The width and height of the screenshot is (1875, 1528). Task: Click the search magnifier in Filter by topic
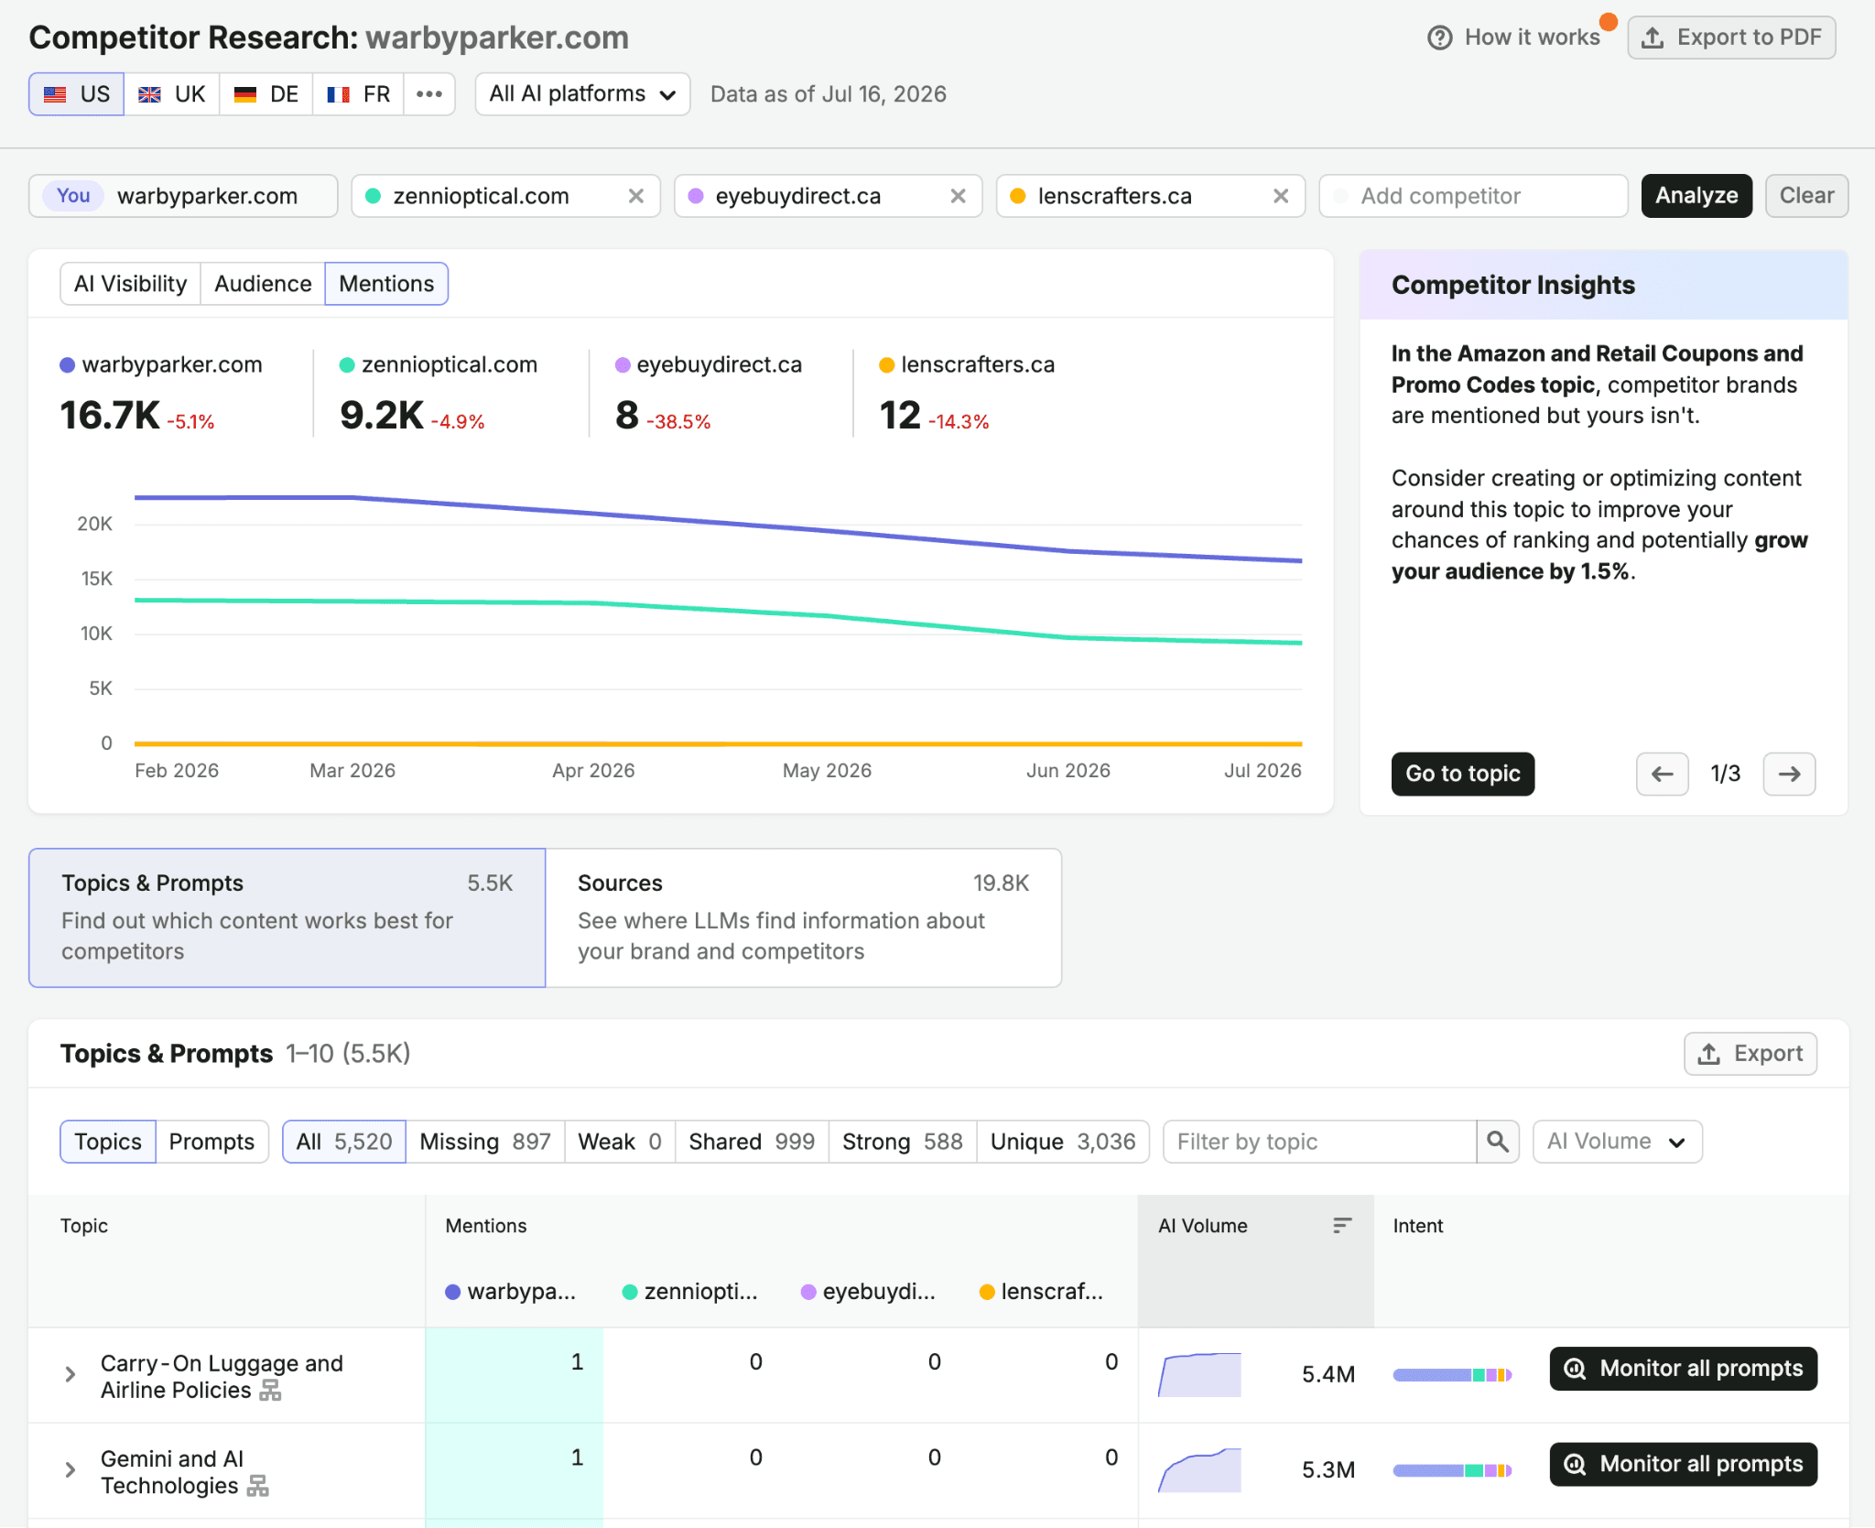(x=1498, y=1142)
